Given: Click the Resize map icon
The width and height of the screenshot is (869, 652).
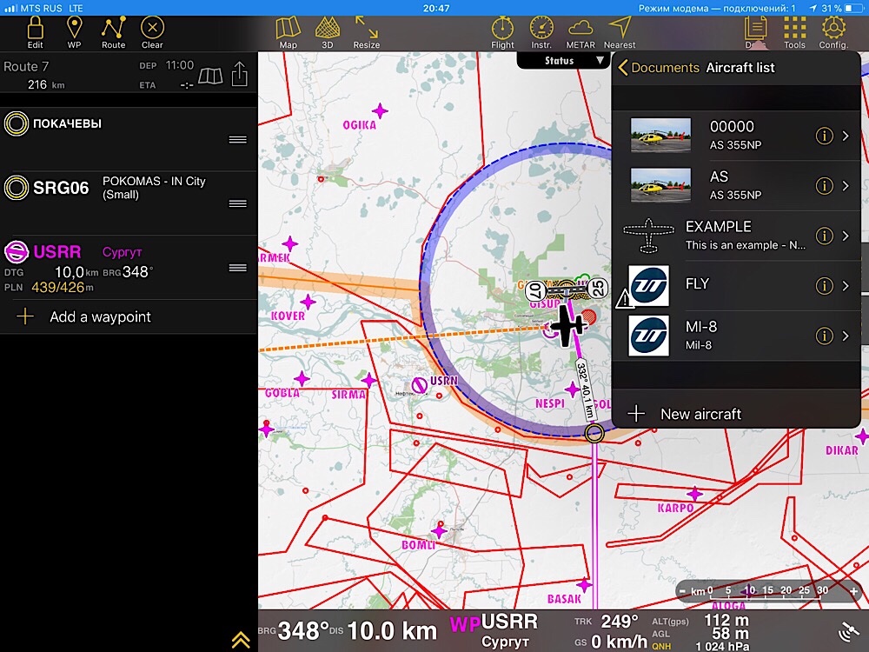Looking at the screenshot, I should (x=366, y=32).
